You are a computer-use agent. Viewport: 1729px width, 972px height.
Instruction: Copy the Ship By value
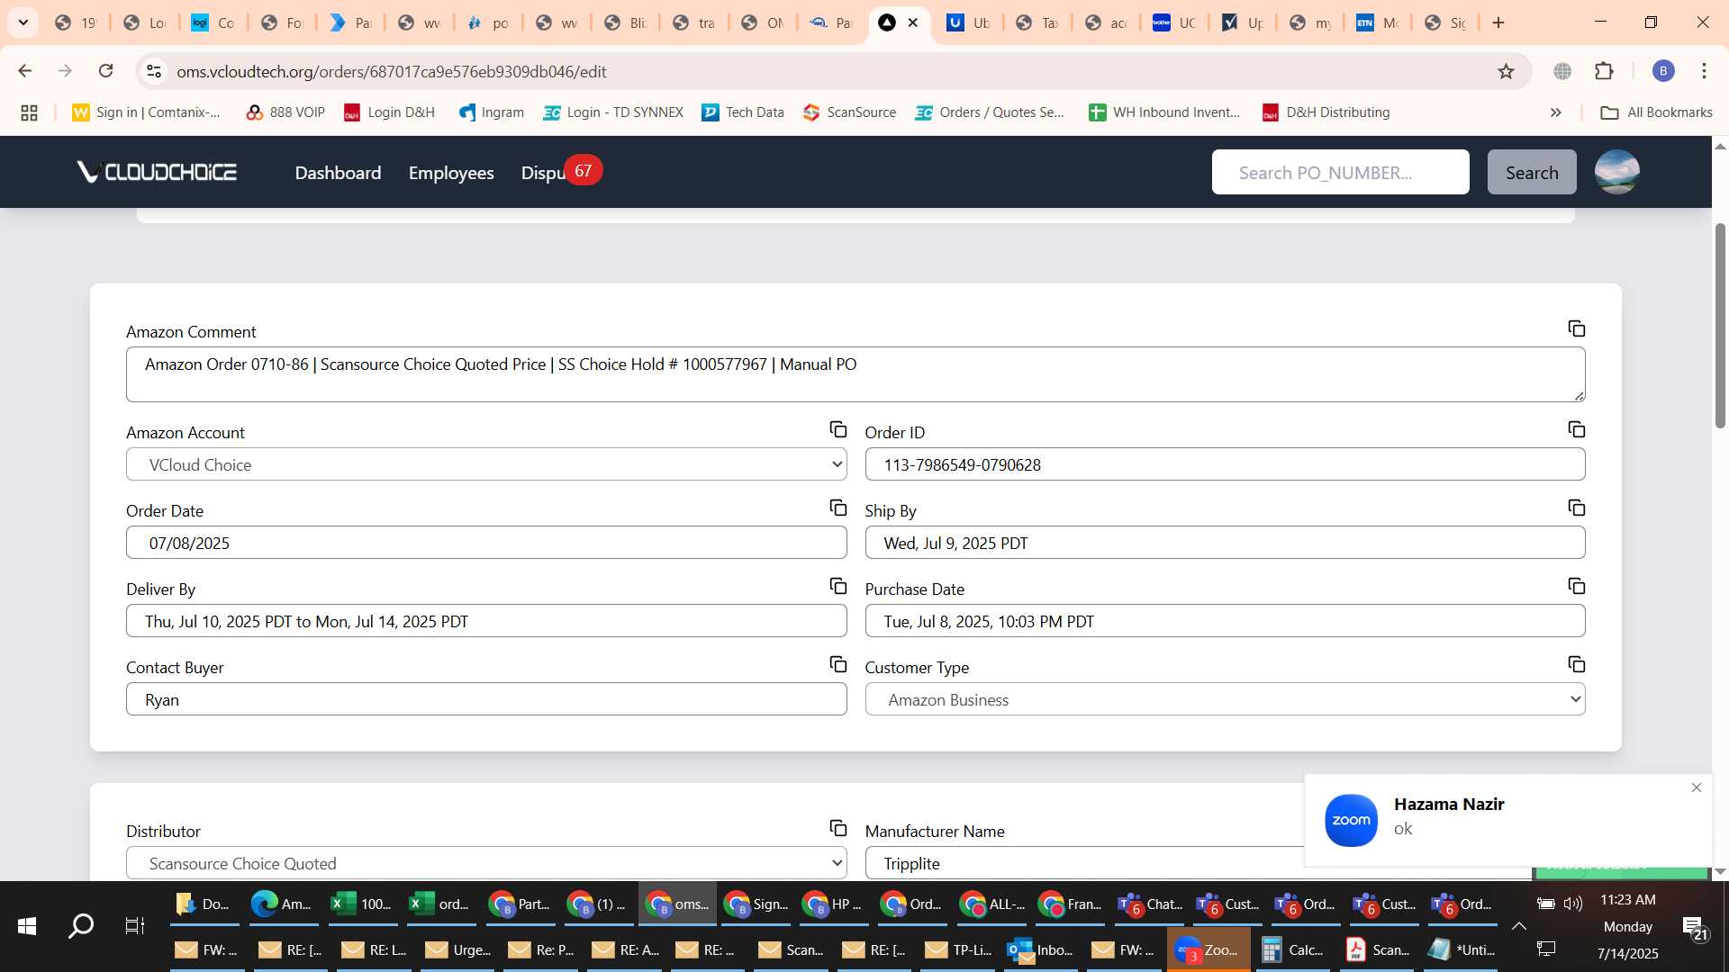[x=1576, y=508]
